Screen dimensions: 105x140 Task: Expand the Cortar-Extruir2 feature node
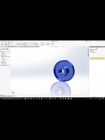[1, 65]
